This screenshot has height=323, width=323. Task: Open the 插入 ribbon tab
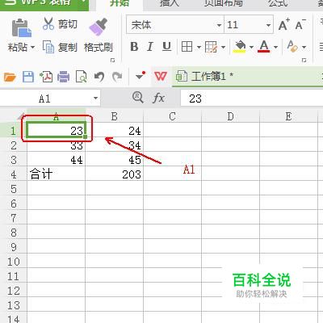click(x=170, y=3)
